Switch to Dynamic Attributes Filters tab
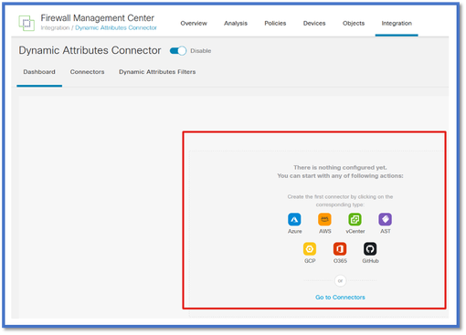This screenshot has width=466, height=335. (157, 72)
